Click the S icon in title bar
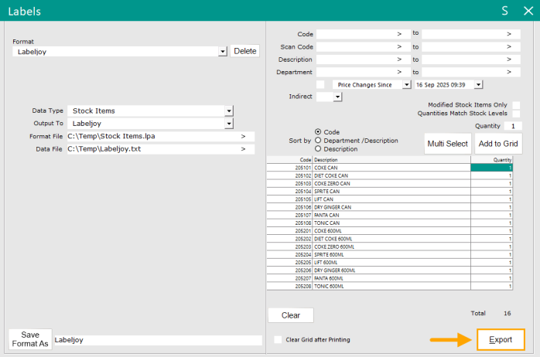540x357 pixels. (x=504, y=12)
